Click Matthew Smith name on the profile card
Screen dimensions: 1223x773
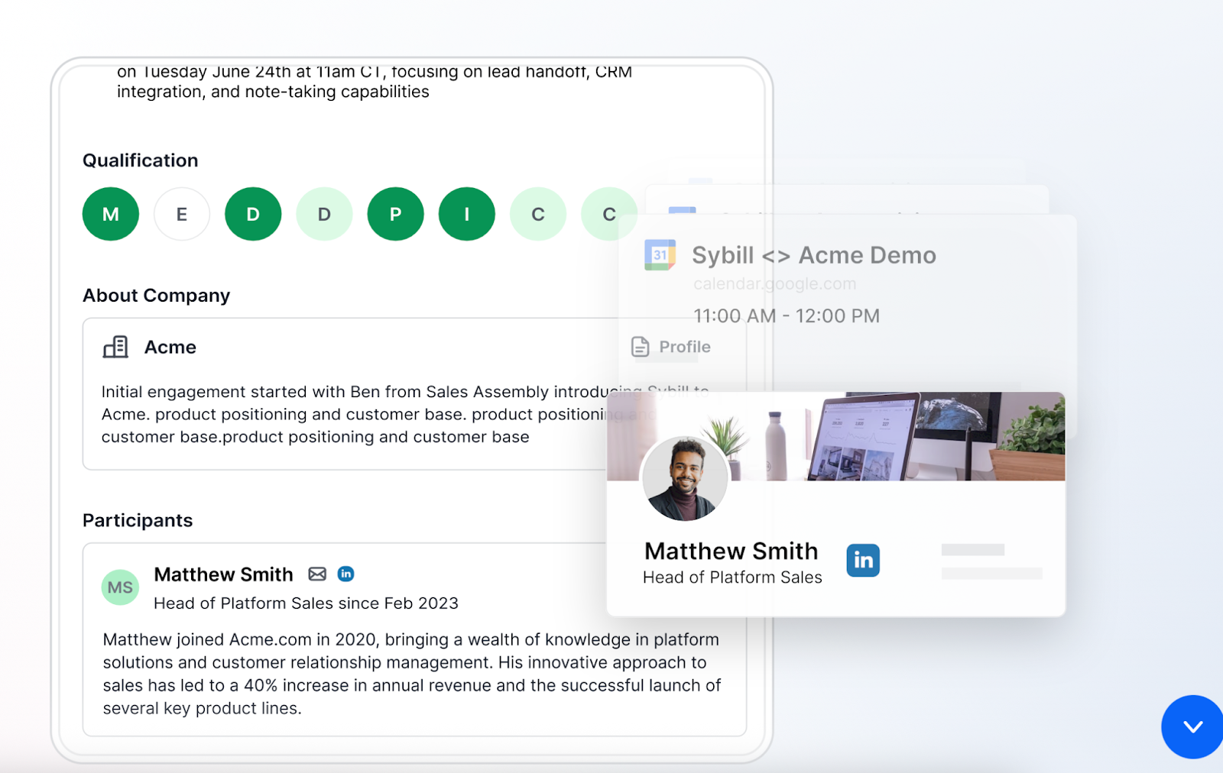click(732, 551)
